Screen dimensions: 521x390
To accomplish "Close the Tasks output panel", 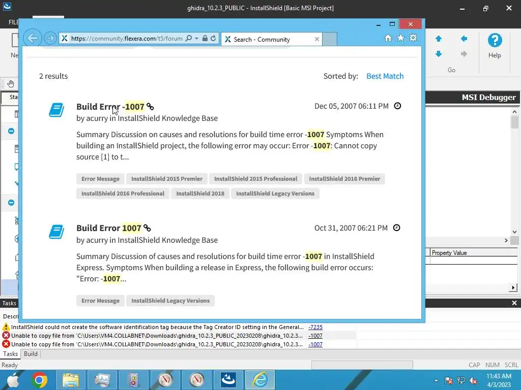I will 514,303.
